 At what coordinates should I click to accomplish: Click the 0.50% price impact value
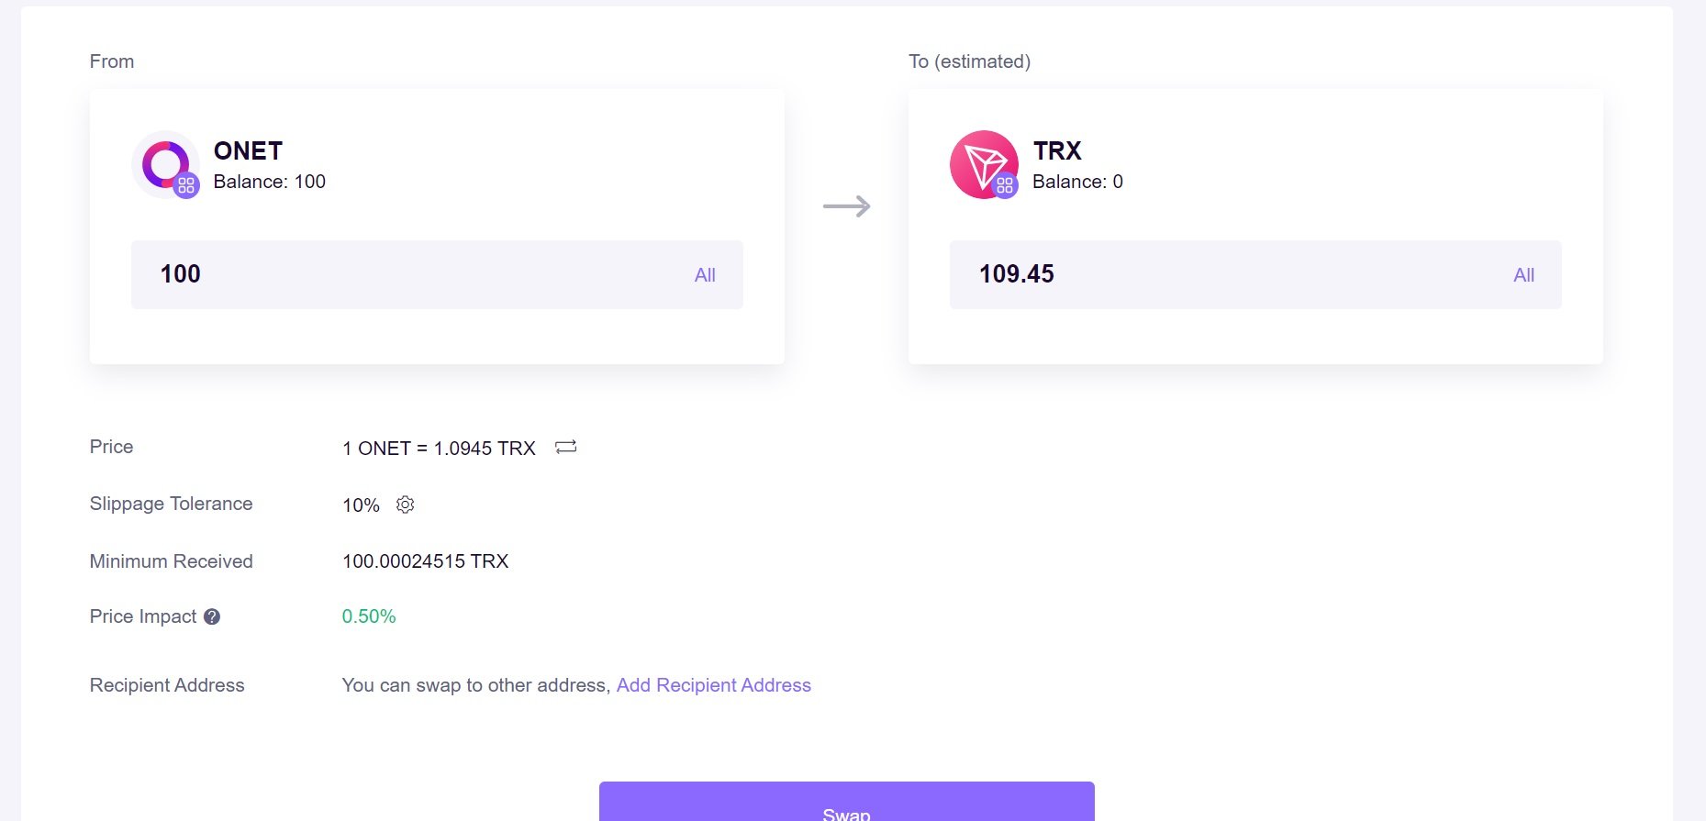pyautogui.click(x=369, y=616)
